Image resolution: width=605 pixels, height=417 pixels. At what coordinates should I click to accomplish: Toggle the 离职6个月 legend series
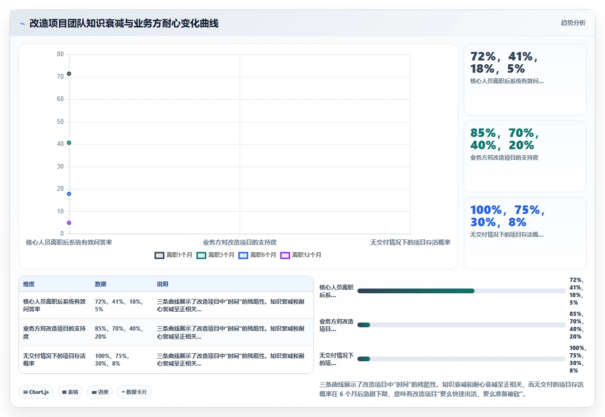point(257,255)
